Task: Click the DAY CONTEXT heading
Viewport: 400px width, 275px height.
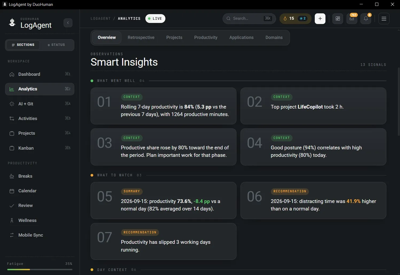Action: [112, 270]
